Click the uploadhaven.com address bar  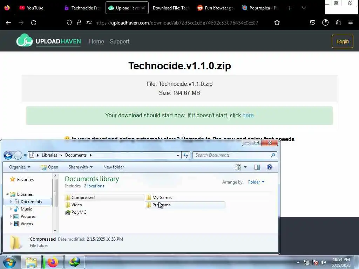click(x=177, y=23)
